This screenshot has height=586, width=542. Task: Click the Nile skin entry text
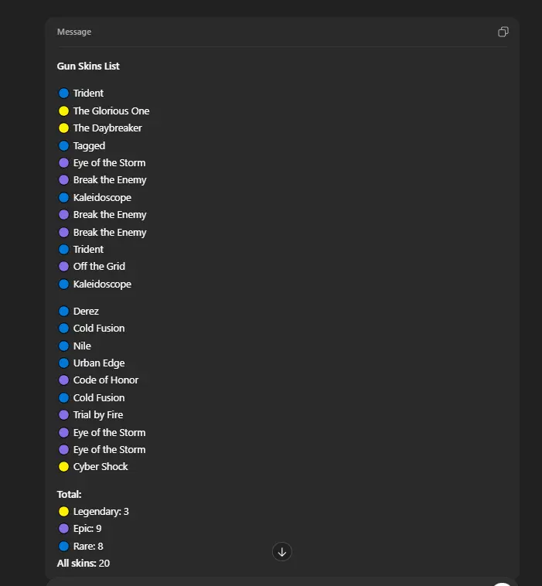[x=82, y=346]
